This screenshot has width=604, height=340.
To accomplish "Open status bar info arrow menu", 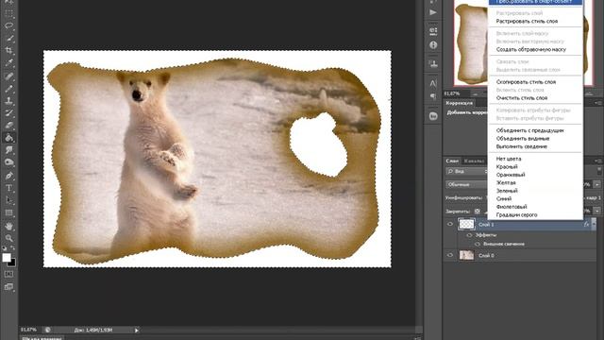I will 136,330.
